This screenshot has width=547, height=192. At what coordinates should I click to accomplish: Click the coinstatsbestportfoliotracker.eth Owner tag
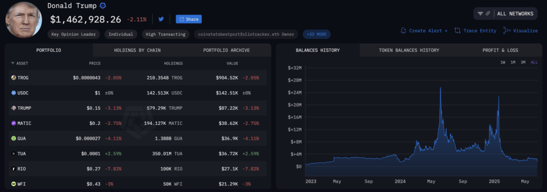pyautogui.click(x=246, y=34)
